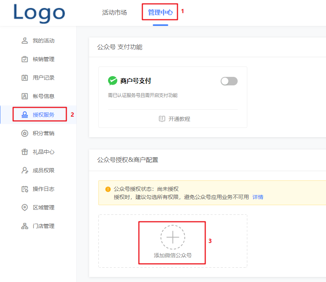Screen dimensions: 326x282
Task: Click the 帐号信息 profile icon
Action: 25,96
